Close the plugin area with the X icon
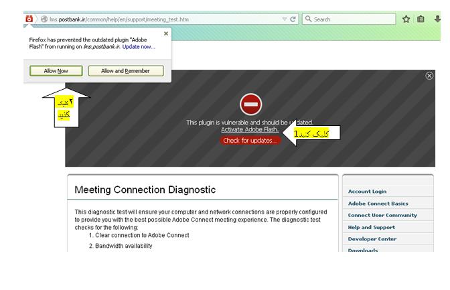 429,76
